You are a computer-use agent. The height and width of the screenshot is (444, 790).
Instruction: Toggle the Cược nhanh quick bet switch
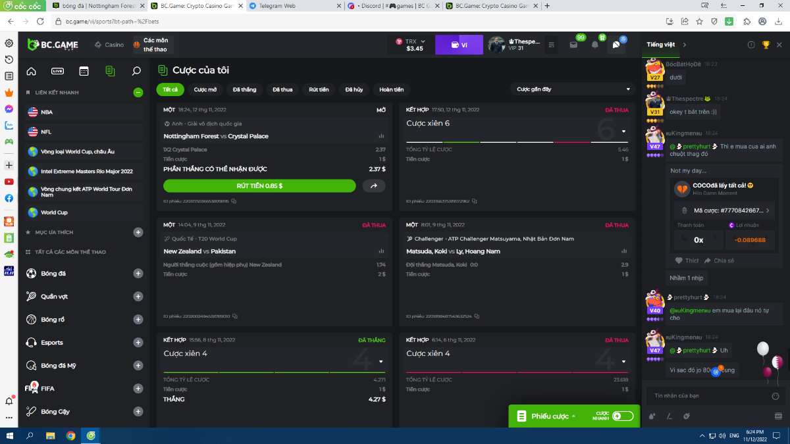pyautogui.click(x=622, y=416)
